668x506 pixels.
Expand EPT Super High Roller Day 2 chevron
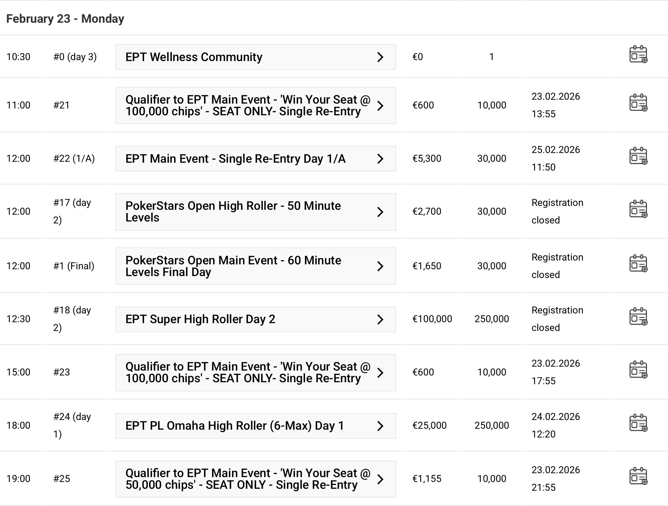pyautogui.click(x=380, y=319)
